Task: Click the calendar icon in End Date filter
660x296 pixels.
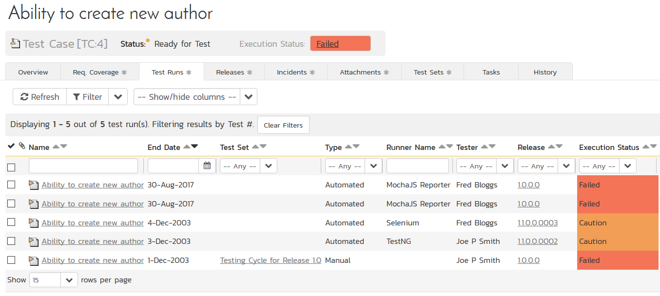Action: tap(207, 166)
